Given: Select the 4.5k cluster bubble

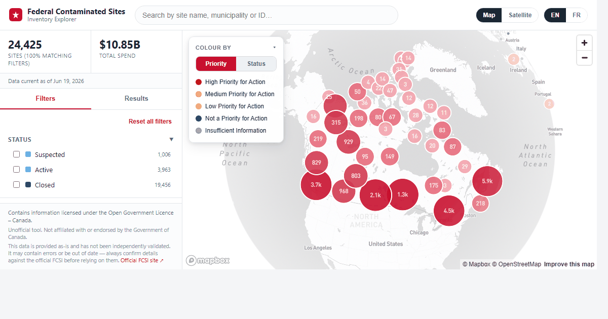Looking at the screenshot, I should (x=449, y=210).
